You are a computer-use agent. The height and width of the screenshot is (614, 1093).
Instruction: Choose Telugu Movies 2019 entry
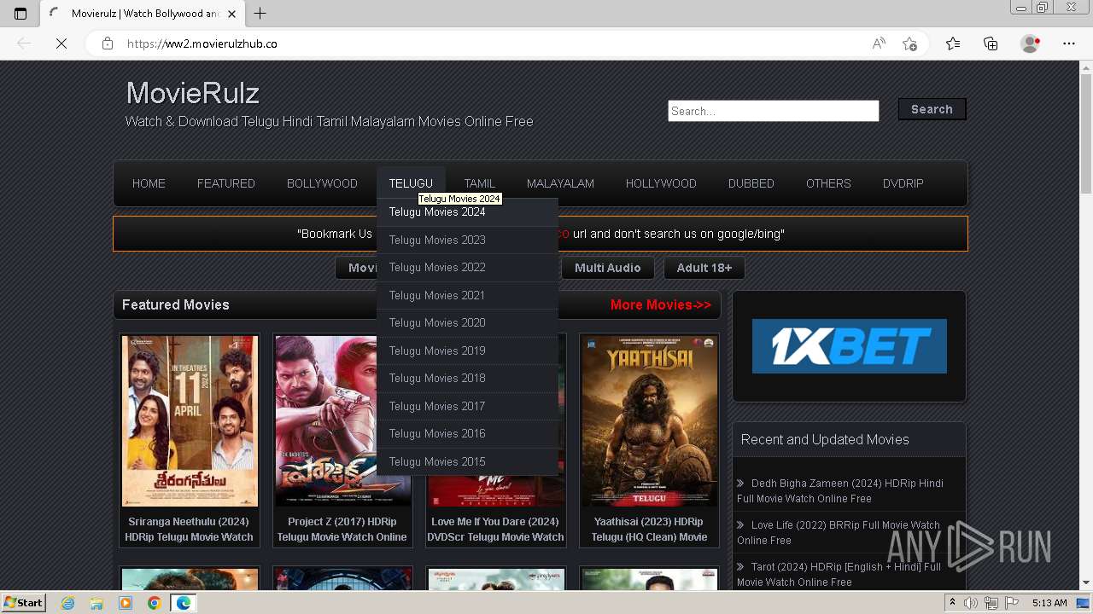coord(467,350)
